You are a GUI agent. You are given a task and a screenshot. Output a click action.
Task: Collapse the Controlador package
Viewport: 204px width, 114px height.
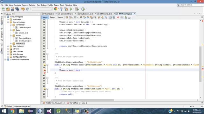pyautogui.click(x=11, y=25)
